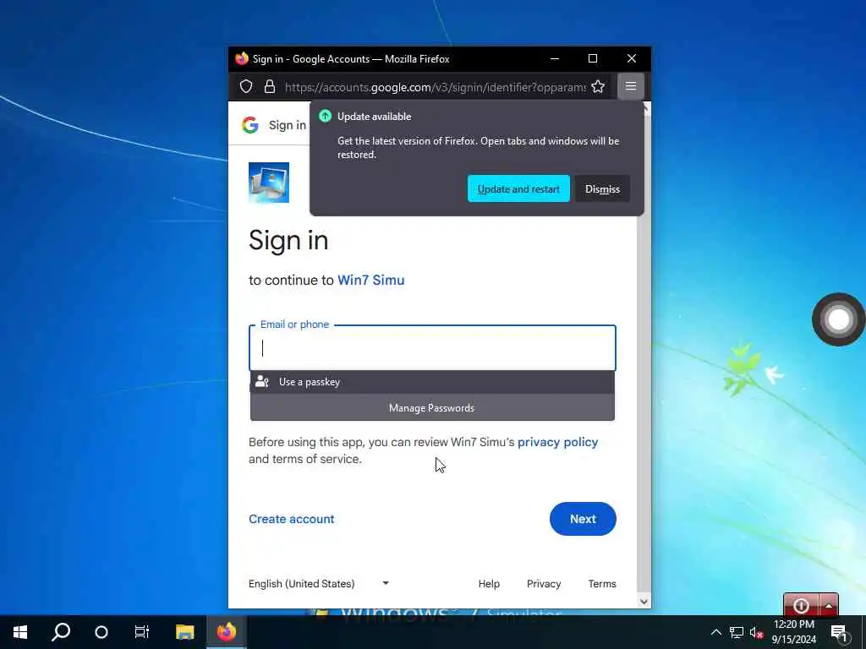Open File Explorer from taskbar
866x649 pixels.
(185, 632)
